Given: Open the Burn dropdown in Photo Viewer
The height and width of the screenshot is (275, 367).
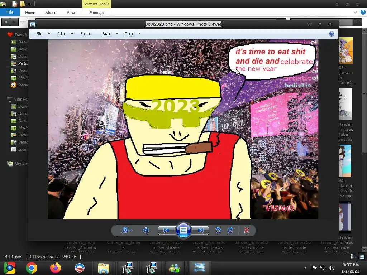Looking at the screenshot, I should [x=110, y=34].
